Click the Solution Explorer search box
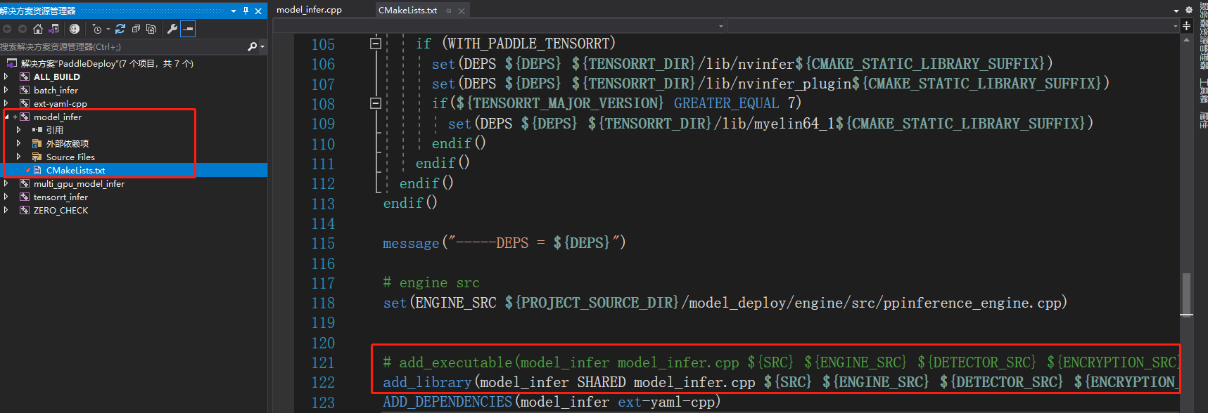 [120, 46]
